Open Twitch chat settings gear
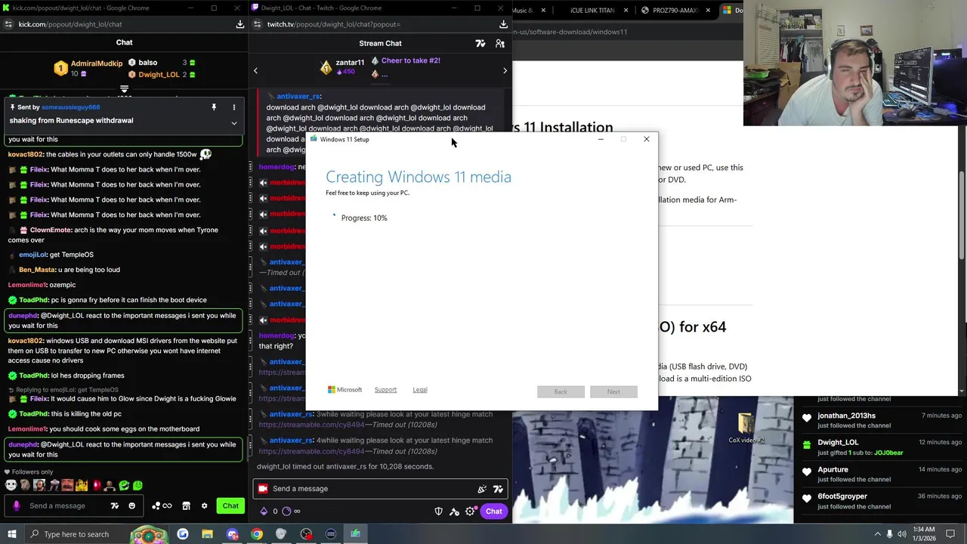Screen dimensions: 967x544 point(470,512)
